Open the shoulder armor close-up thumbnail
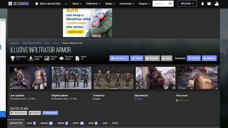This screenshot has height=128, width=228. (x=198, y=78)
